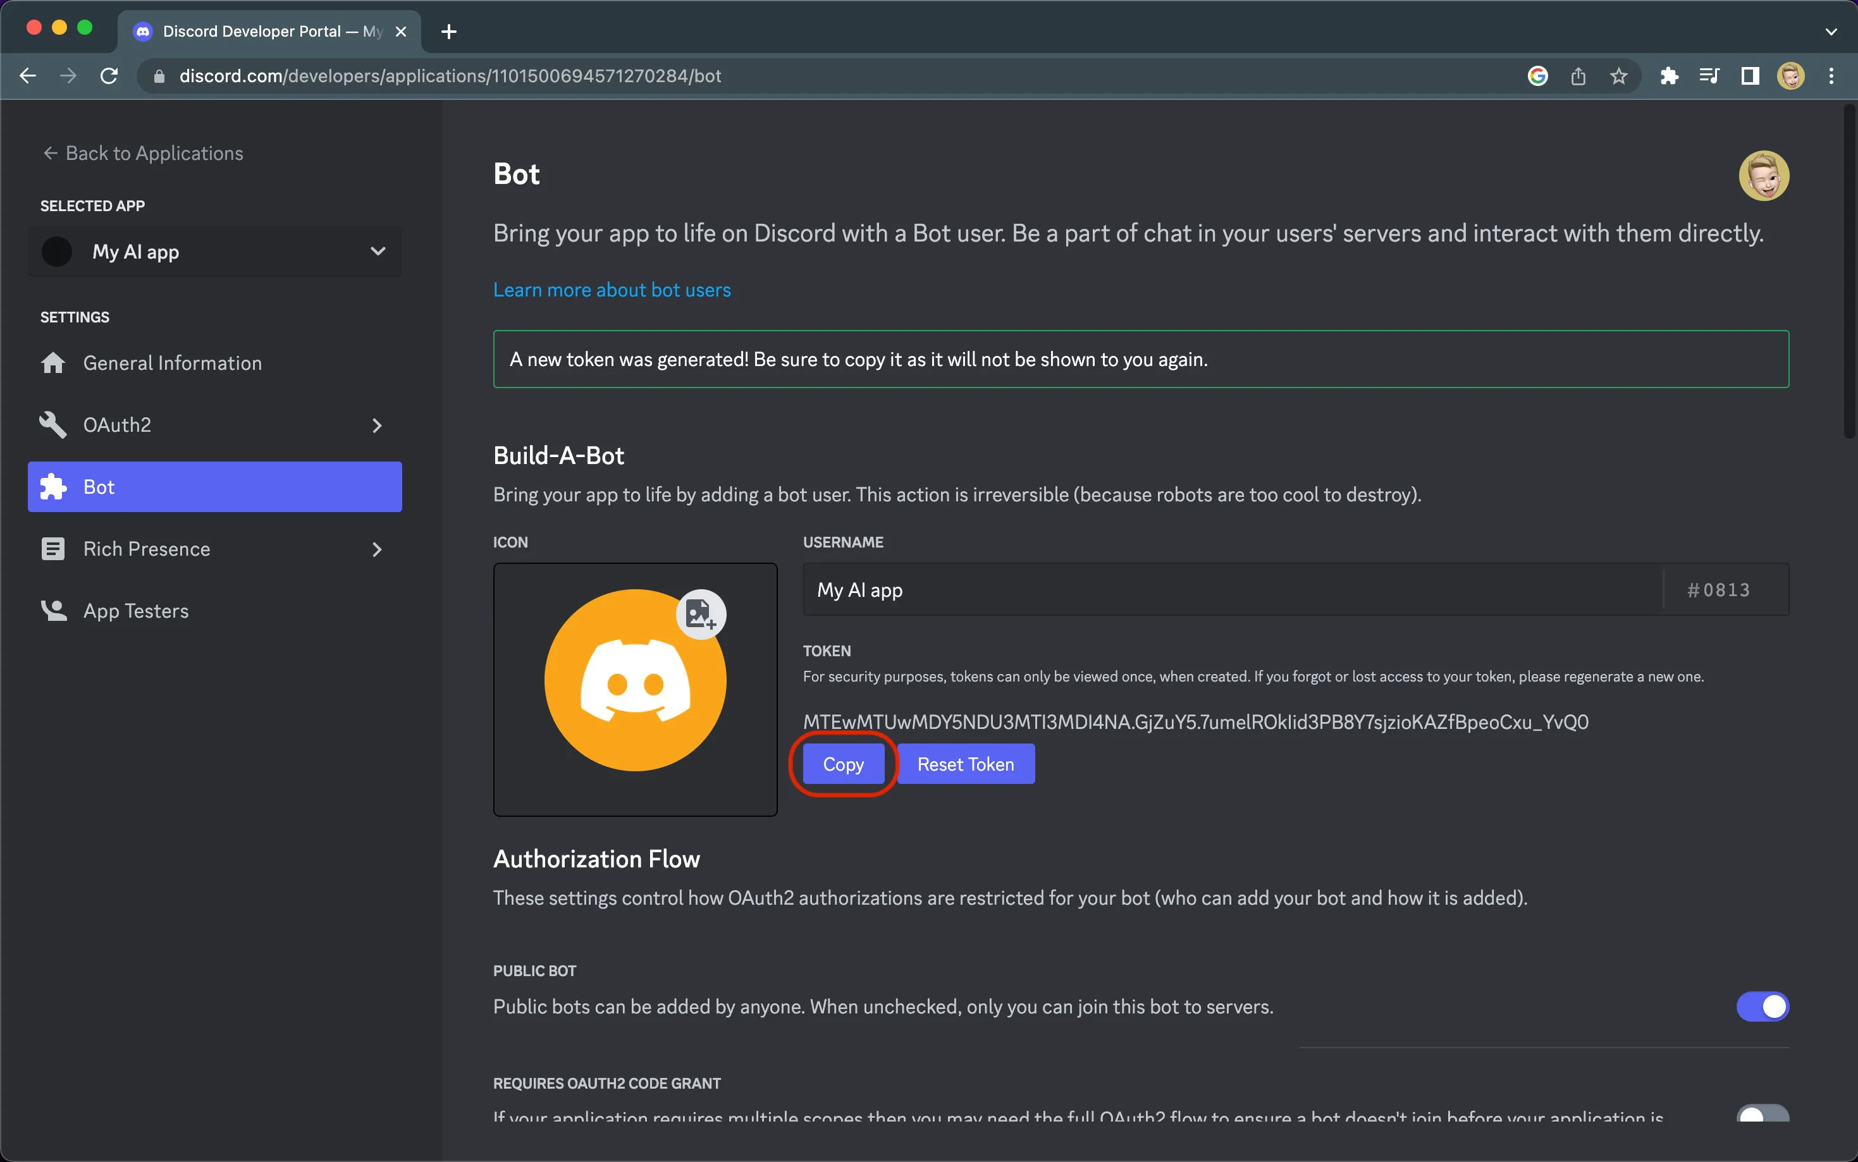1858x1162 pixels.
Task: Toggle the Chrome side panel icon
Action: click(x=1750, y=75)
